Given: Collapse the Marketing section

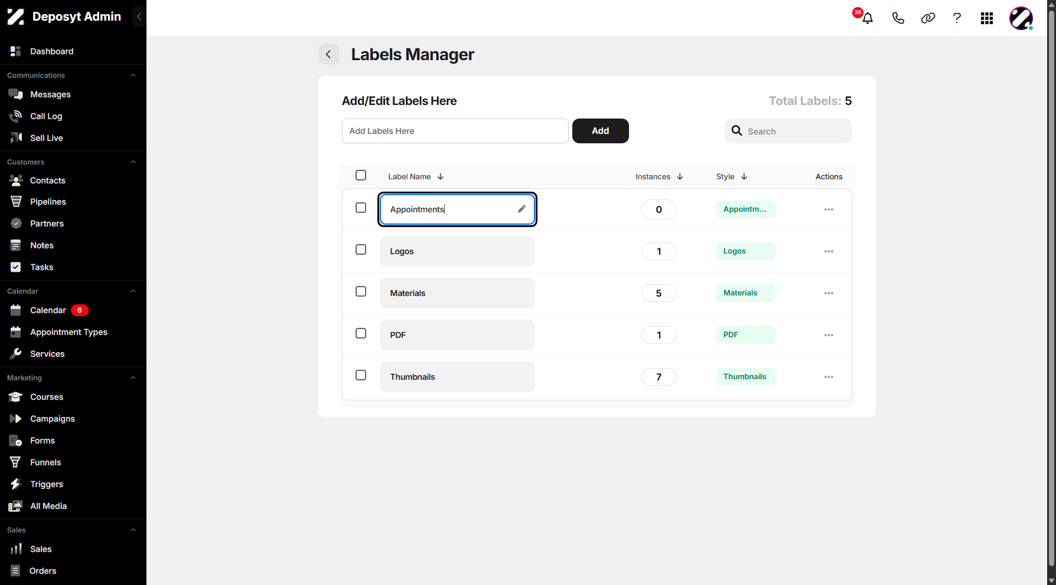Looking at the screenshot, I should (x=133, y=378).
